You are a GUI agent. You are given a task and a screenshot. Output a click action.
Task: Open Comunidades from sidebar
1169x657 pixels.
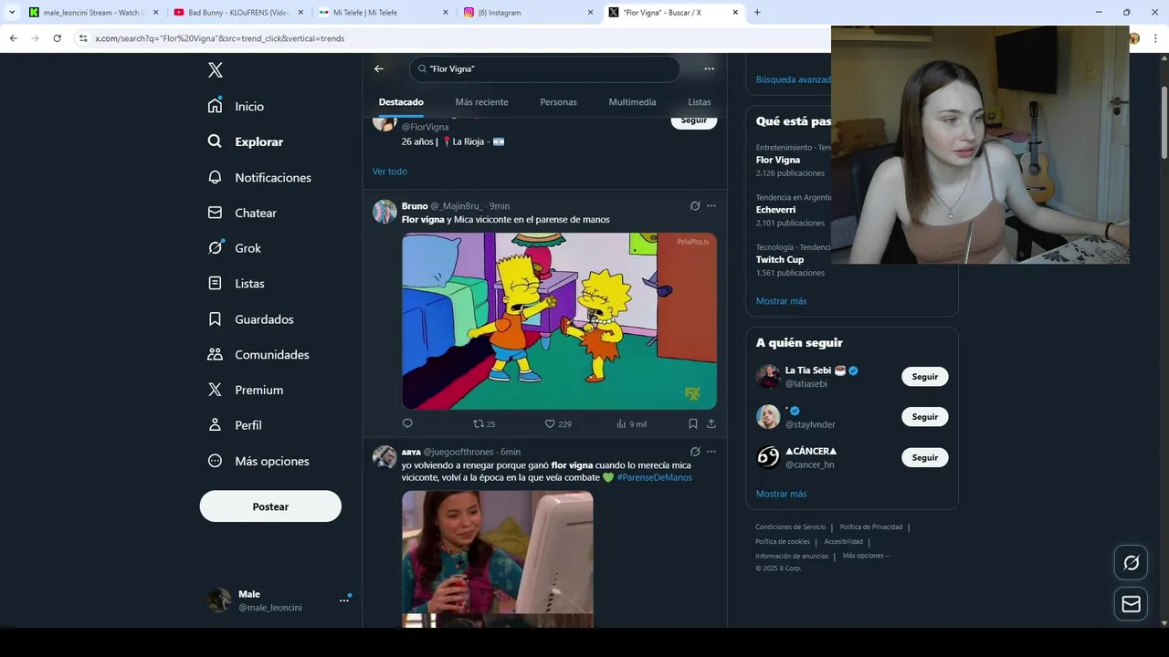258,354
